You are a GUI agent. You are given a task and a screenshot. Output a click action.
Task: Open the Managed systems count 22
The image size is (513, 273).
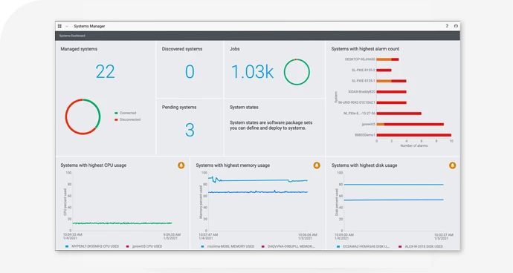106,71
